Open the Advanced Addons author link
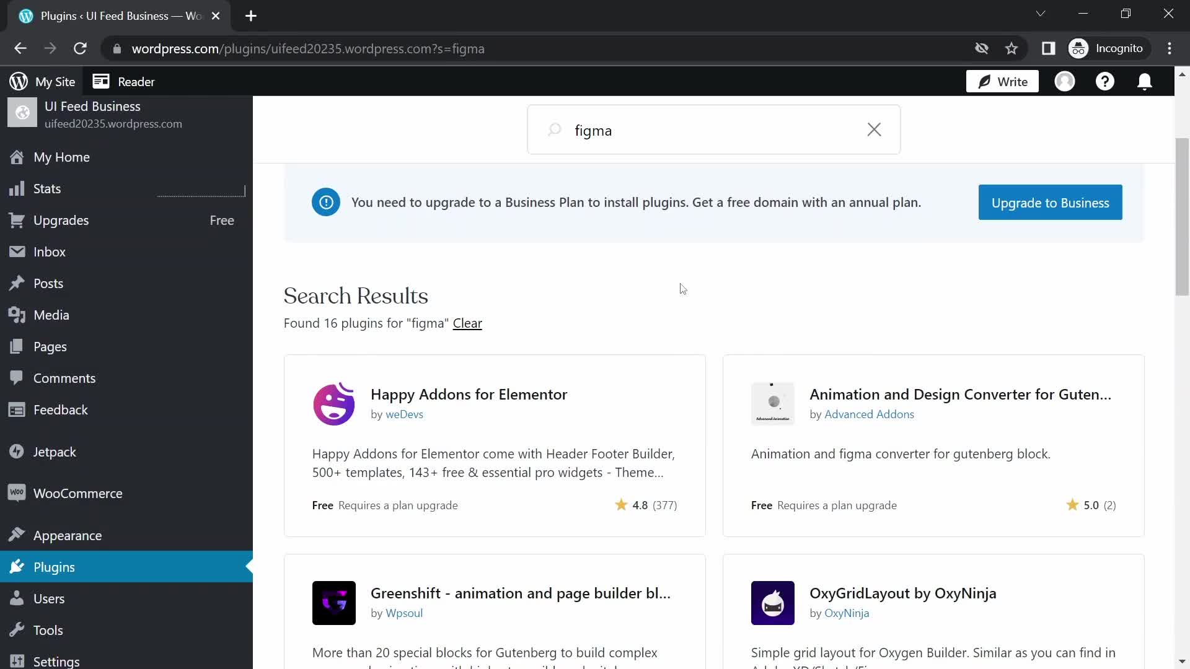This screenshot has width=1190, height=669. click(869, 414)
